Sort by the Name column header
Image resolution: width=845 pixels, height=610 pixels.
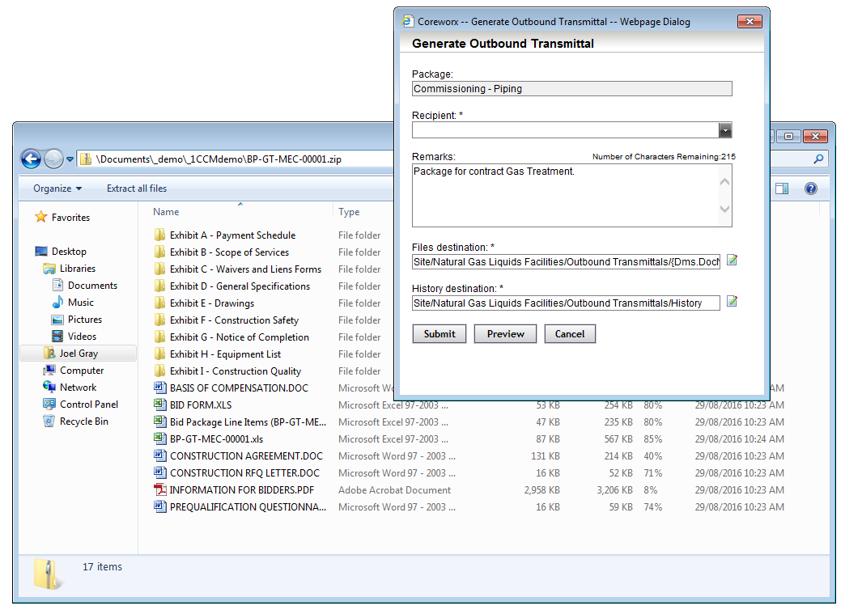pos(165,212)
